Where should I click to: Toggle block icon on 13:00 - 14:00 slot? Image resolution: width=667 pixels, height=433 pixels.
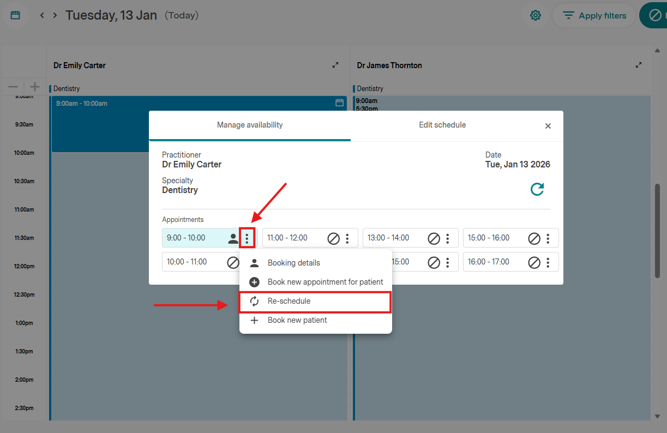tap(434, 238)
